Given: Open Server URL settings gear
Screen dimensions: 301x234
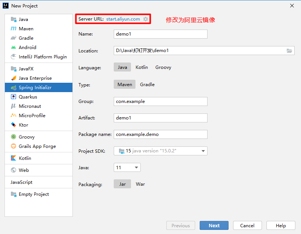Looking at the screenshot, I should pyautogui.click(x=146, y=19).
